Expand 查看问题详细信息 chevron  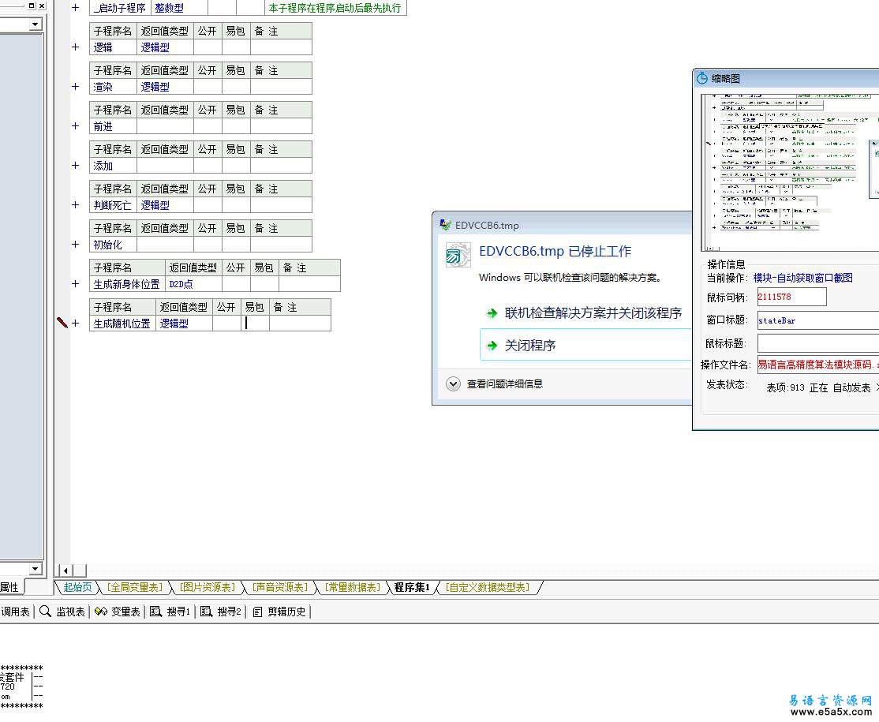(x=453, y=384)
